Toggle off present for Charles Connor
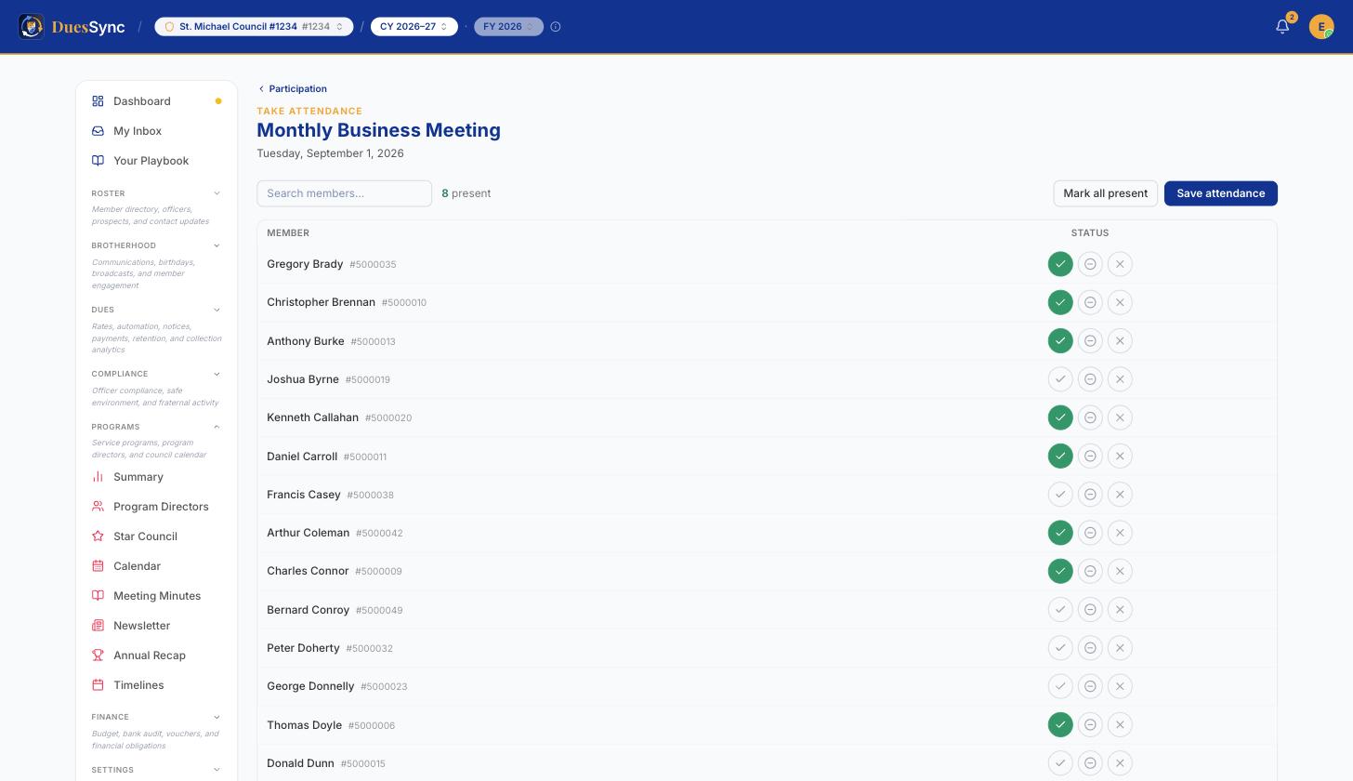This screenshot has width=1353, height=781. [1060, 571]
